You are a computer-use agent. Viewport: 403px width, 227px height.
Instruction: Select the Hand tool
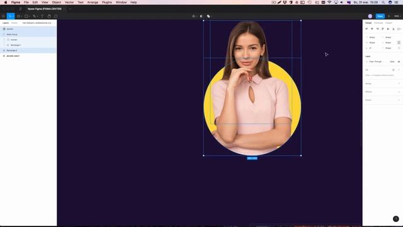tap(49, 16)
